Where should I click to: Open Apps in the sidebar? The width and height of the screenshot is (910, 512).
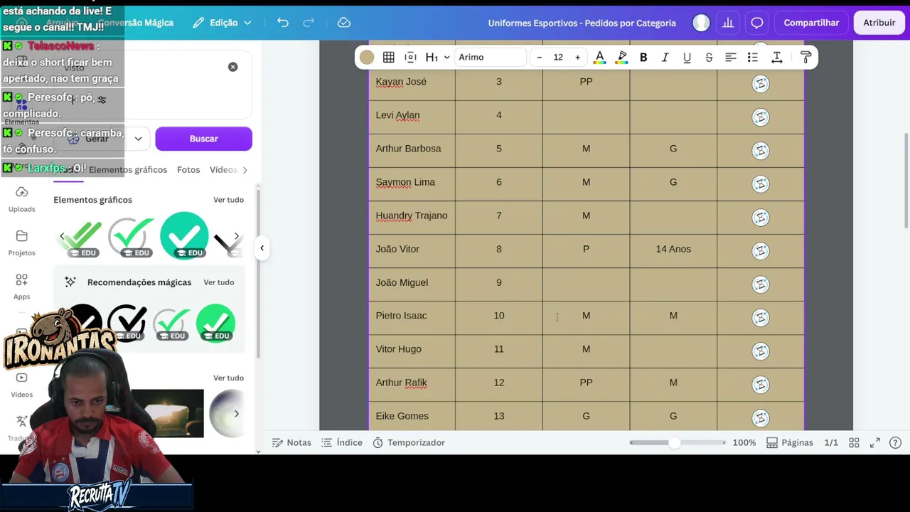(21, 287)
